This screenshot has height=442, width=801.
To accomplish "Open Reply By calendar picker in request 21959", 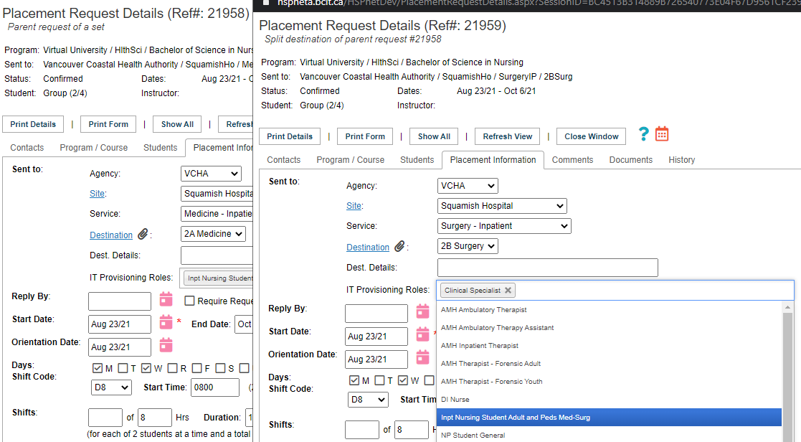I will point(422,311).
